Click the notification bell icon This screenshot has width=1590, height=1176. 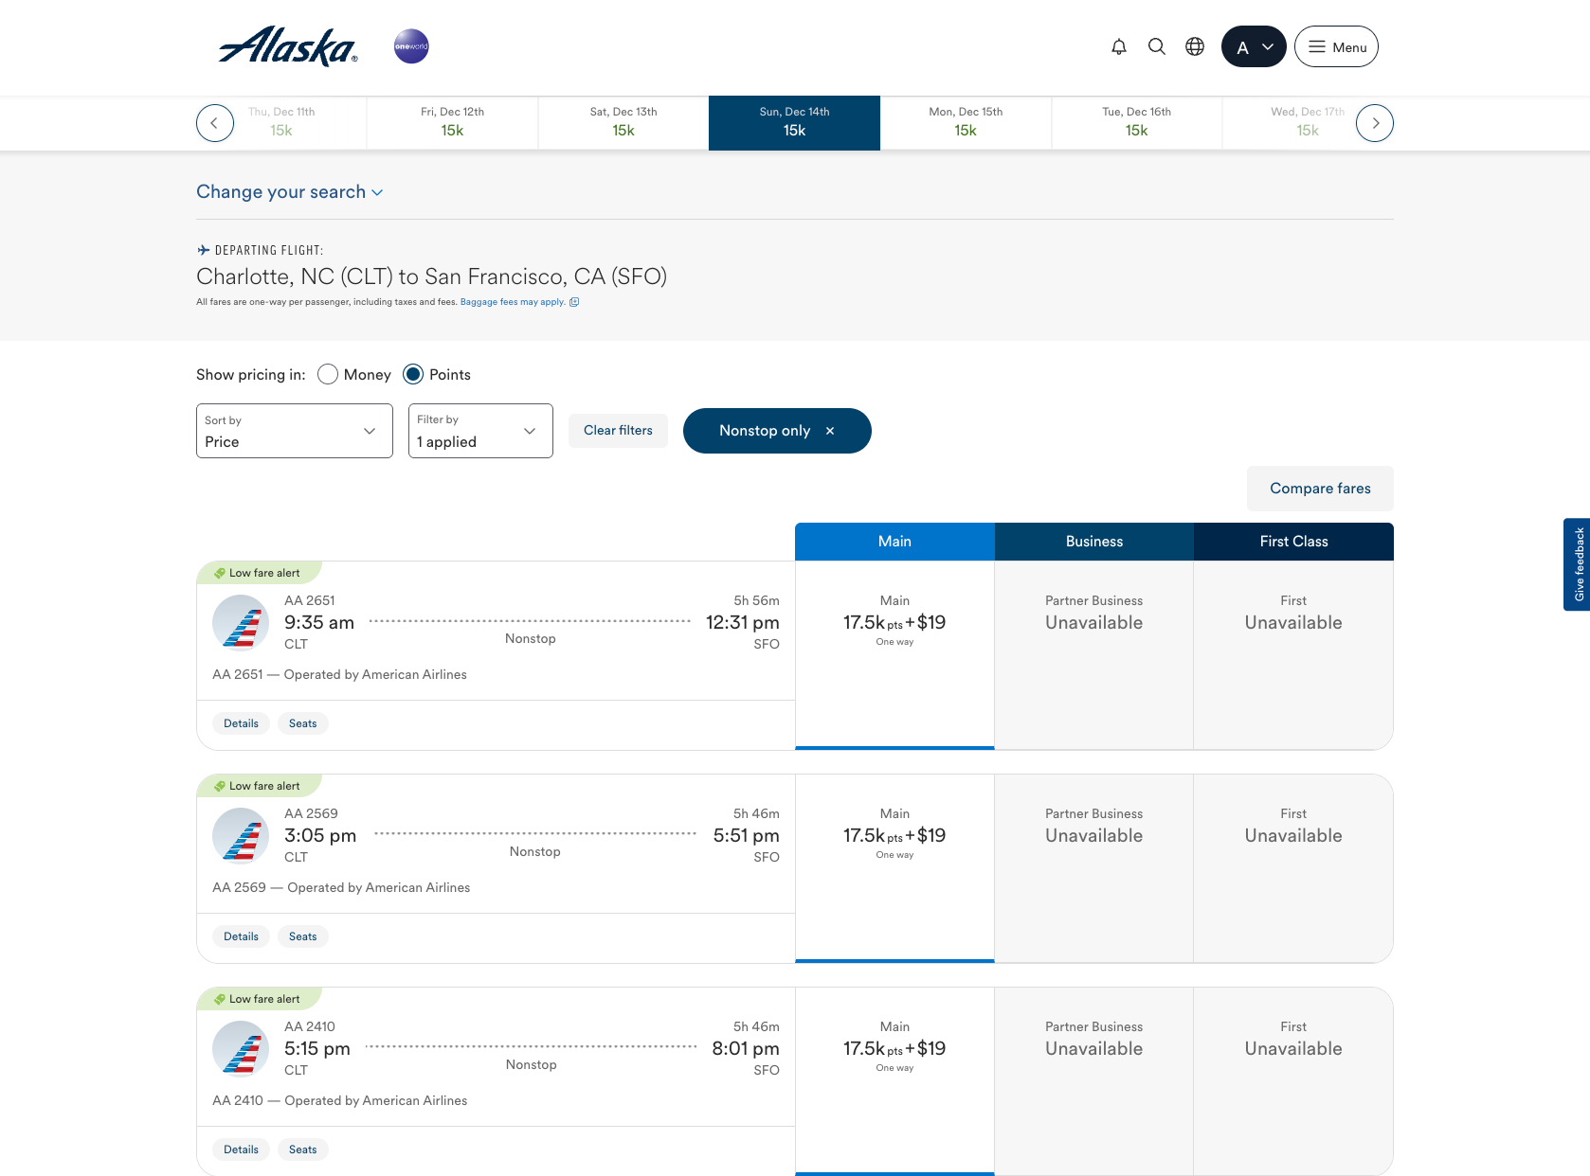[x=1119, y=45]
